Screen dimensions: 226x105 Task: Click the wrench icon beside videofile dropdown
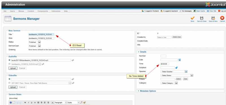(x=73, y=83)
